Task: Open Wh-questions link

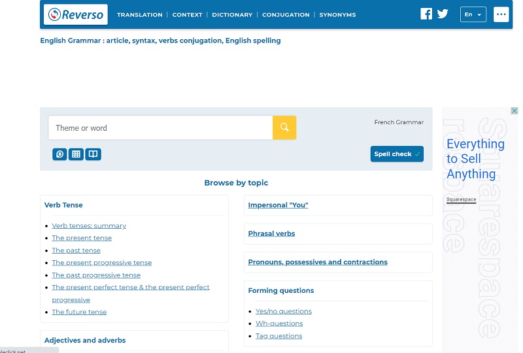Action: pos(279,324)
